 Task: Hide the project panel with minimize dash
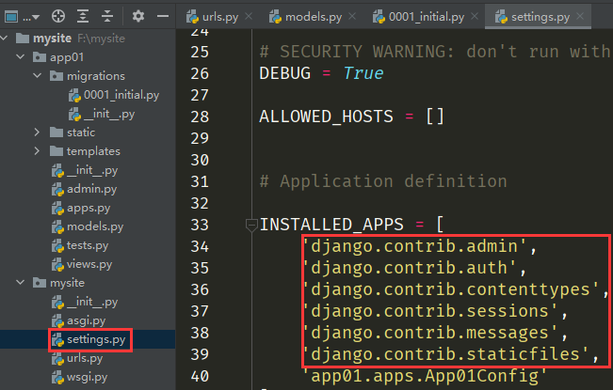click(x=161, y=16)
